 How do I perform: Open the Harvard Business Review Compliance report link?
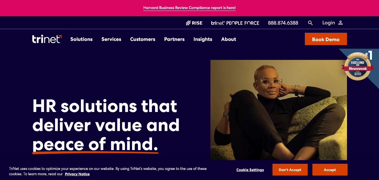tap(189, 8)
